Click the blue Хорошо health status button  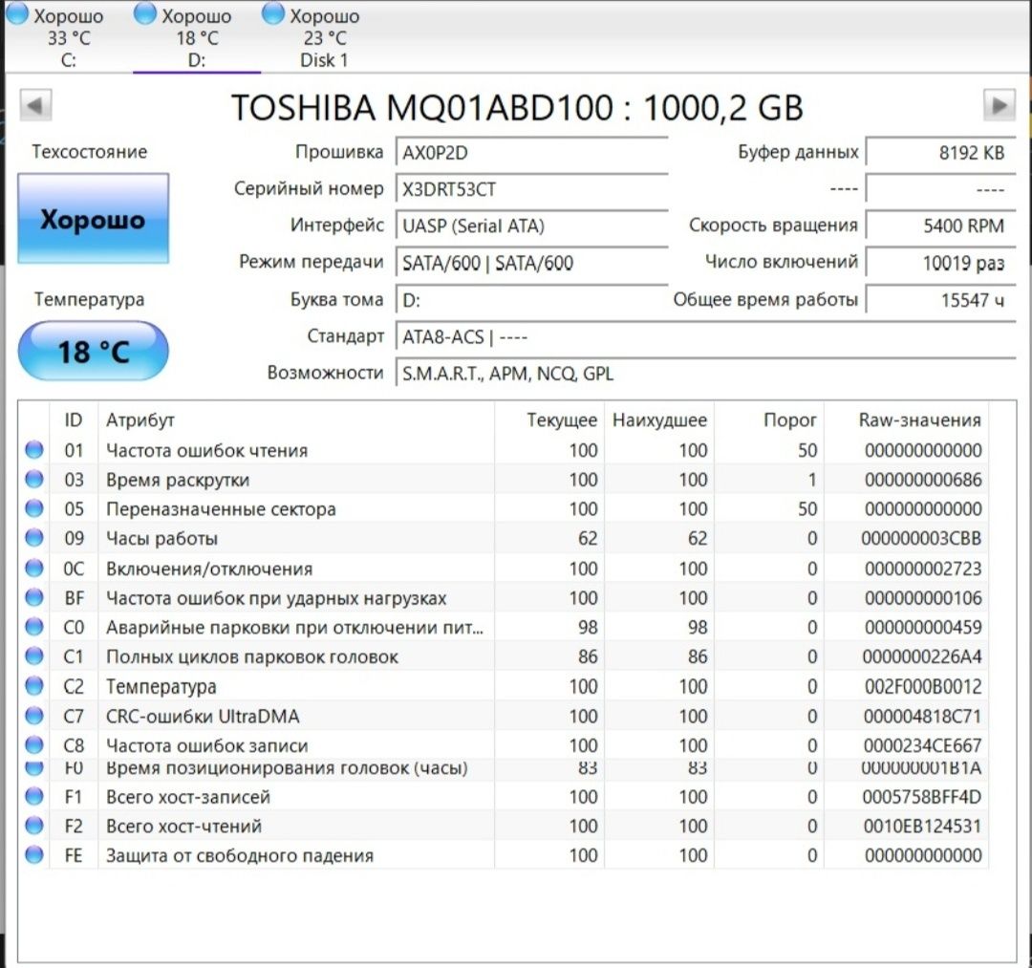[x=93, y=219]
